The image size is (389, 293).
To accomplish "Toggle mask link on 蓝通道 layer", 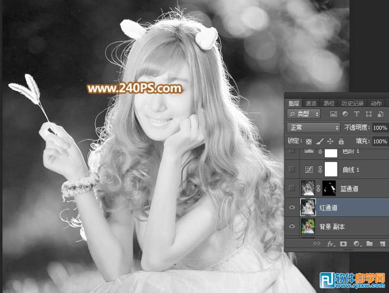I will click(x=318, y=188).
